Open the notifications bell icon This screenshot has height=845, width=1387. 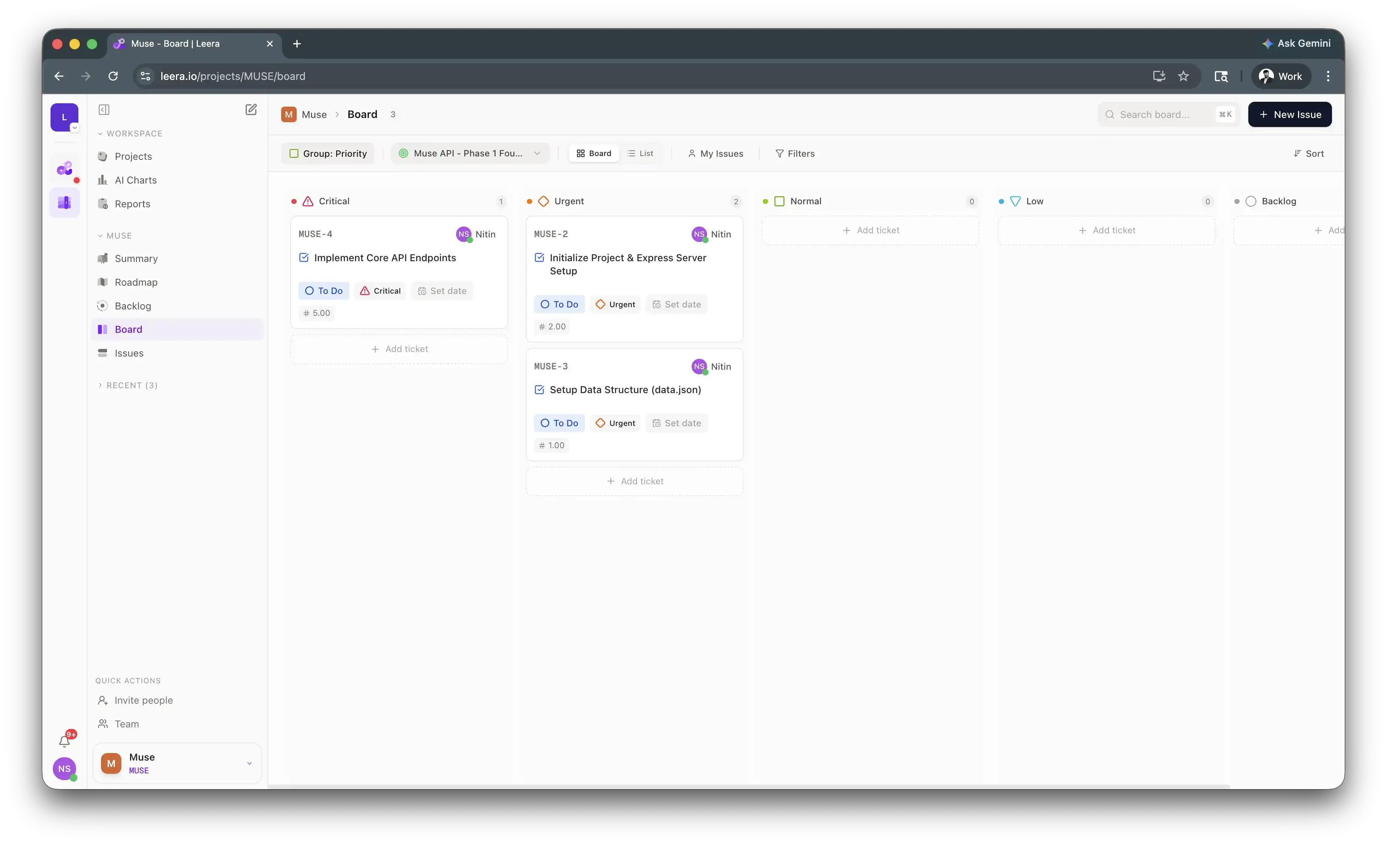[65, 741]
